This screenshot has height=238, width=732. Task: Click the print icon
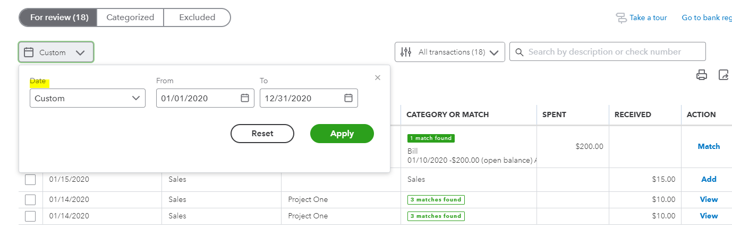click(x=702, y=75)
